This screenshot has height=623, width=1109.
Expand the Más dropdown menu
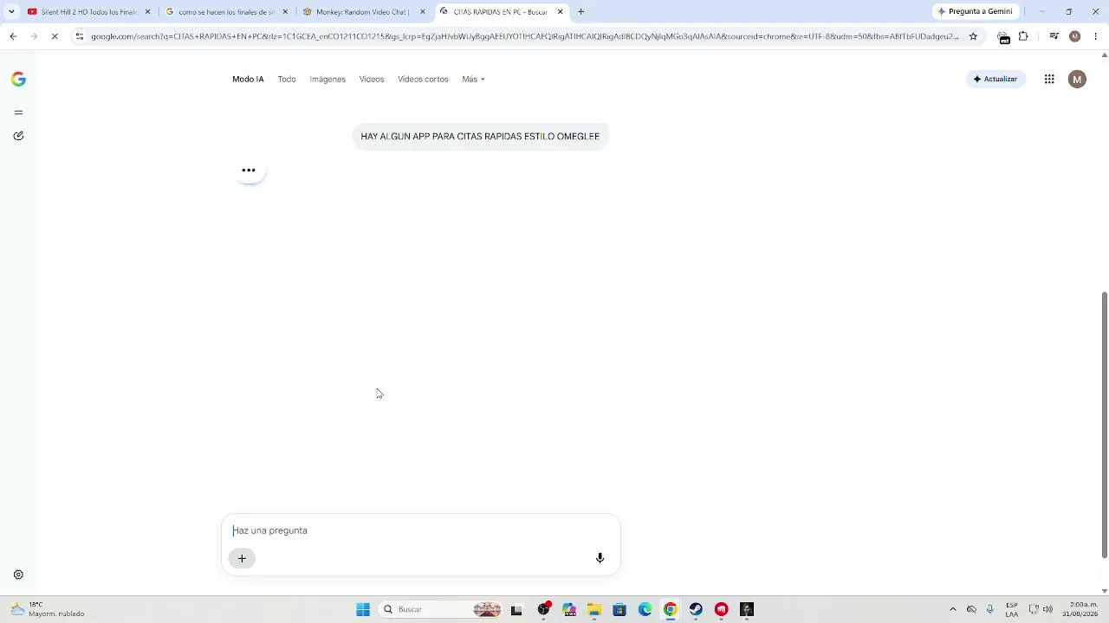pyautogui.click(x=473, y=80)
